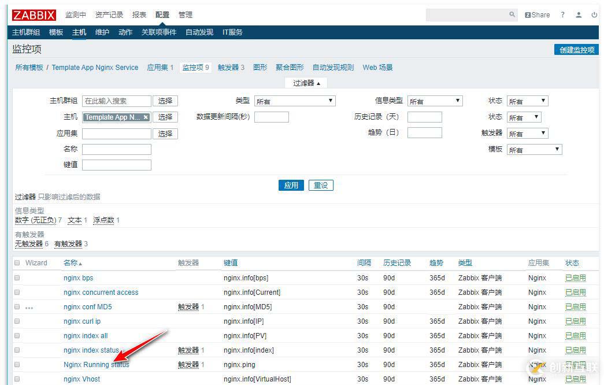Click the 应用 filter button
The width and height of the screenshot is (604, 385).
pos(291,186)
